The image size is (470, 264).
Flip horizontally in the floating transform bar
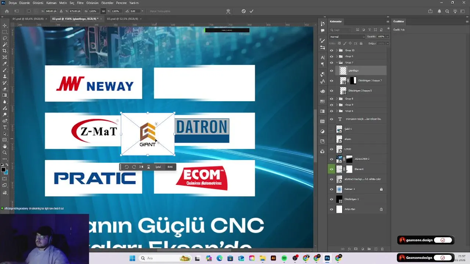point(141,167)
